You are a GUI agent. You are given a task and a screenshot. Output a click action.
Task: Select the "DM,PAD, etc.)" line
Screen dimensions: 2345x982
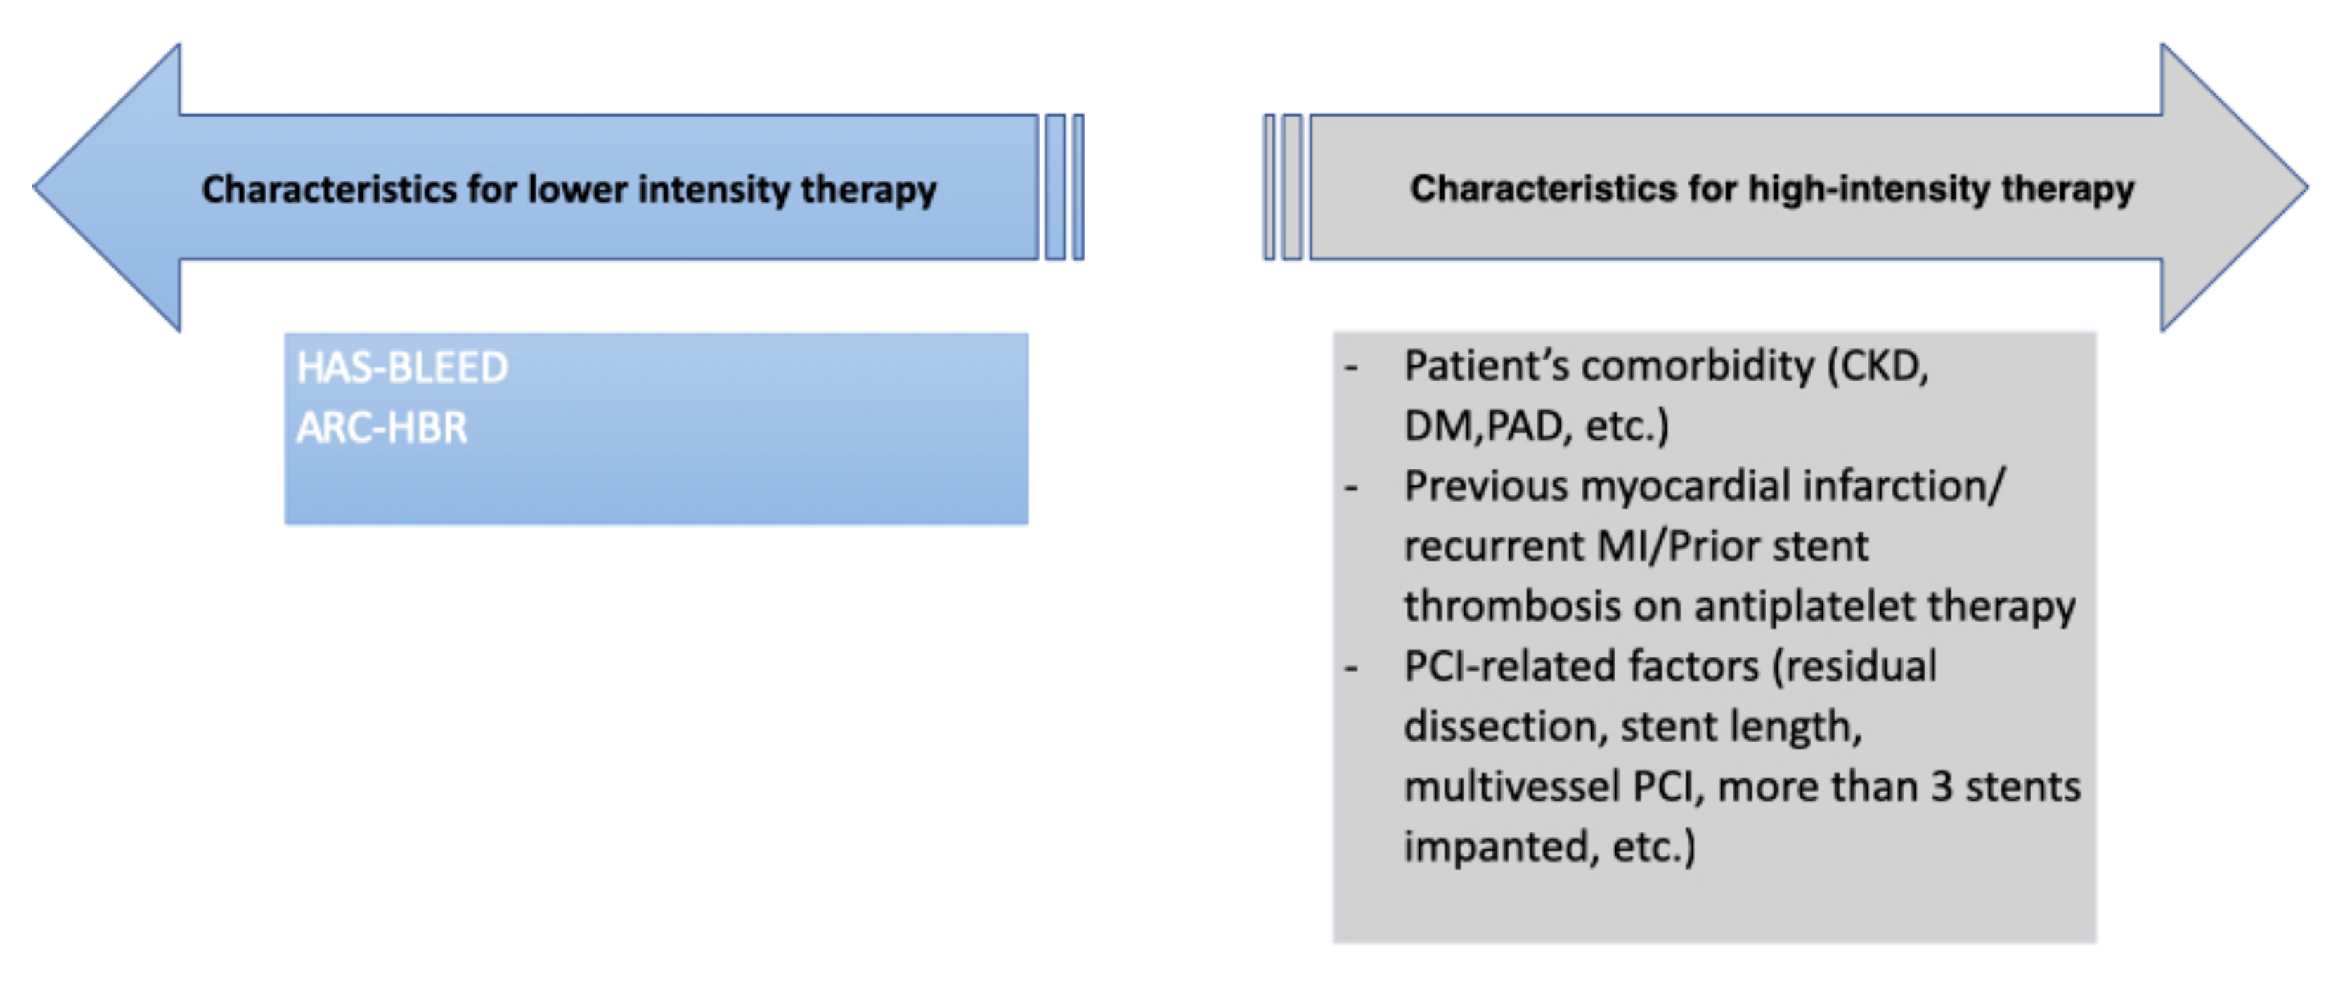click(1537, 426)
